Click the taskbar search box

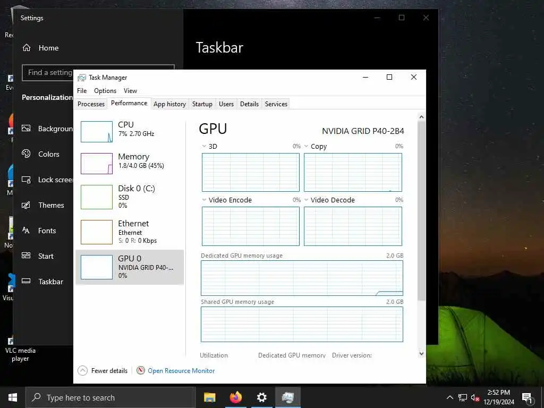[110, 397]
